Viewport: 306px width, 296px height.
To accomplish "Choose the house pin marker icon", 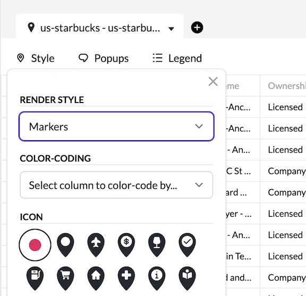I will 96,278.
